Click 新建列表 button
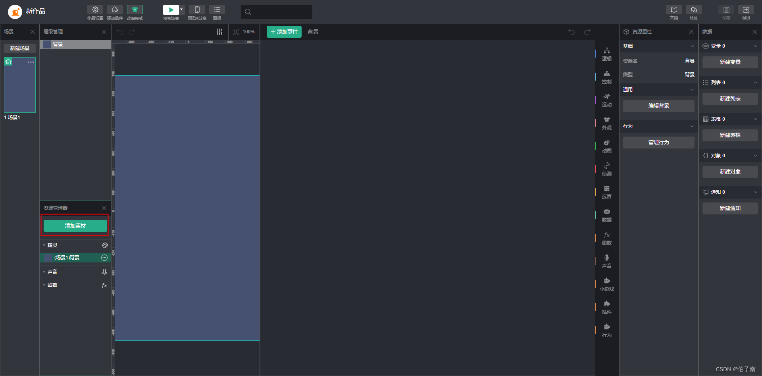762x376 pixels. (x=730, y=99)
